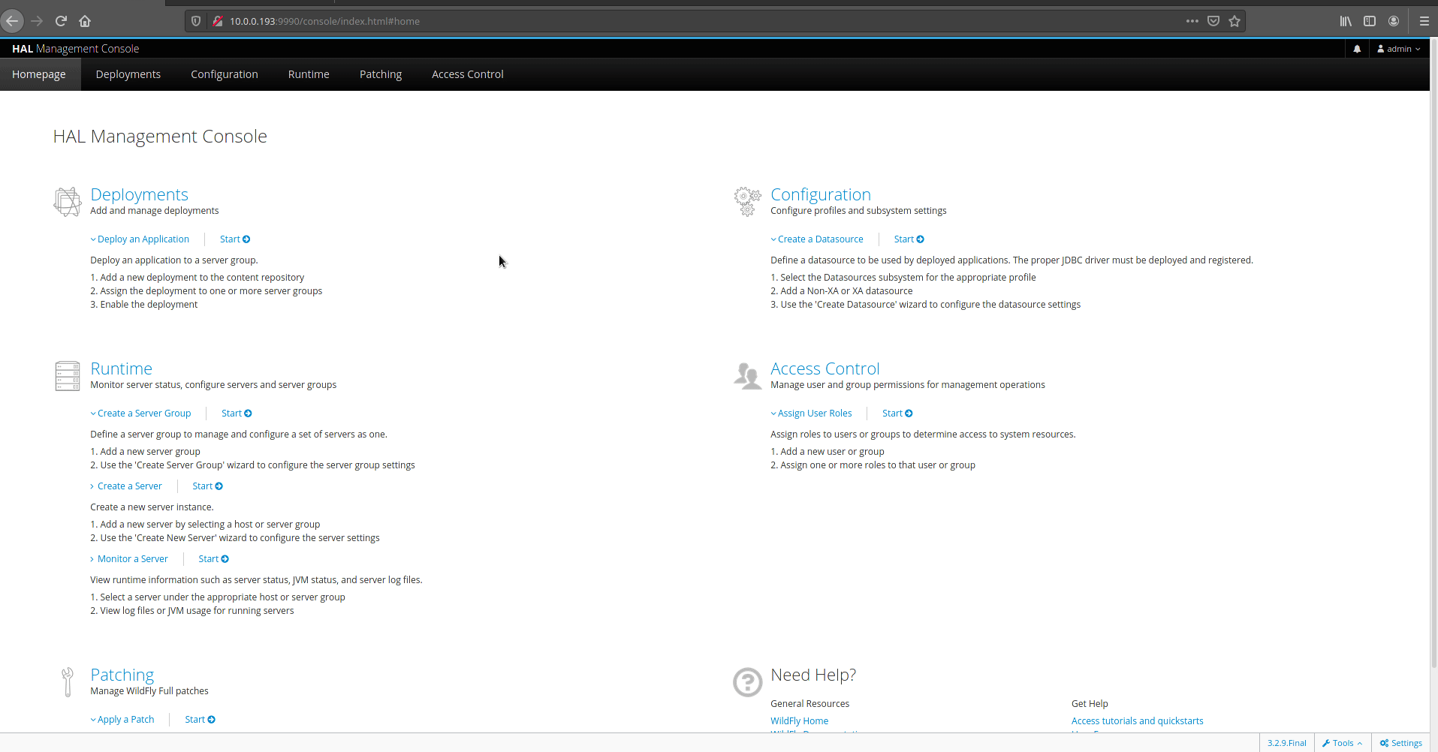Bookmark this page with star icon
Viewport: 1438px width, 752px height.
click(x=1235, y=21)
